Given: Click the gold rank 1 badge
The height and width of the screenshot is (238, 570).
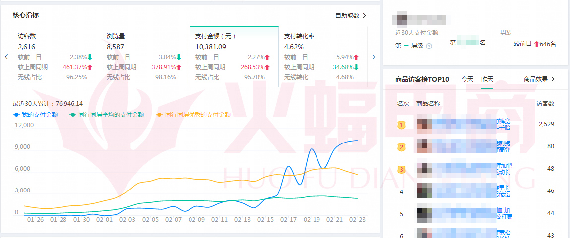Looking at the screenshot, I should [402, 125].
